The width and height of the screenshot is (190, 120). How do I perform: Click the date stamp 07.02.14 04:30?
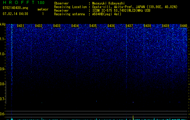tap(15, 14)
